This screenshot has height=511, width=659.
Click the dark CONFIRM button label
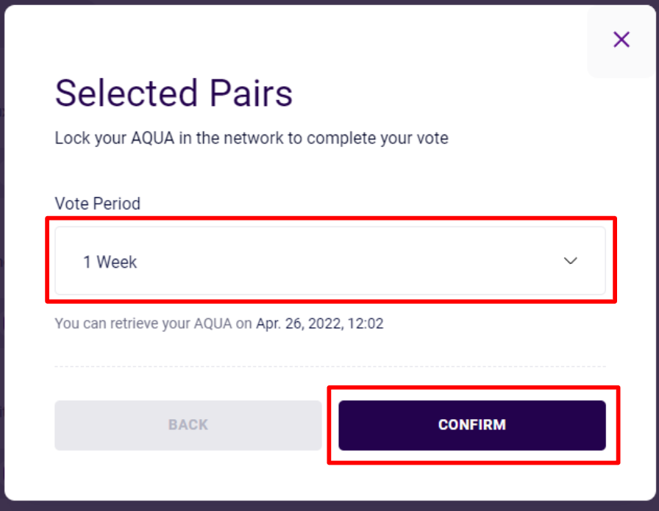(x=472, y=425)
